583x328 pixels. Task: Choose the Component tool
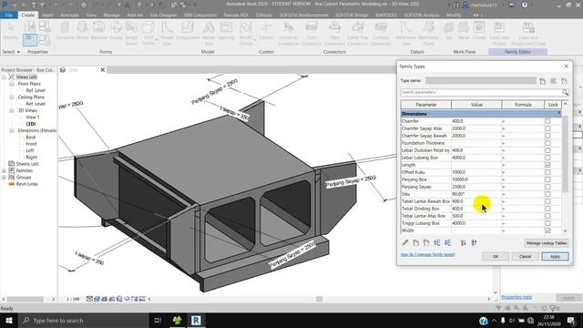coord(188,31)
